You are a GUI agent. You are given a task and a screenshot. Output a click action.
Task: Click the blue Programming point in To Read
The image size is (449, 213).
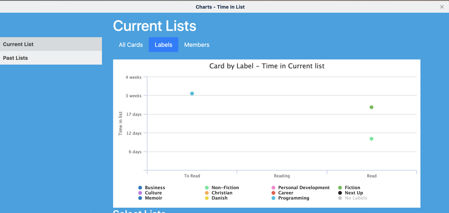192,93
